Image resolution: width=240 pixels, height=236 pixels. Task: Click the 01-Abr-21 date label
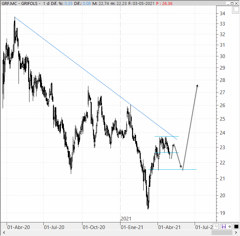tap(169, 227)
